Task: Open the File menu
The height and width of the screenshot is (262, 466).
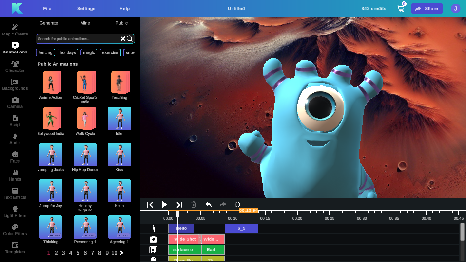Action: click(47, 9)
